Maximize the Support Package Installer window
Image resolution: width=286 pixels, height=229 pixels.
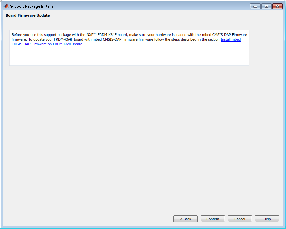pyautogui.click(x=266, y=6)
